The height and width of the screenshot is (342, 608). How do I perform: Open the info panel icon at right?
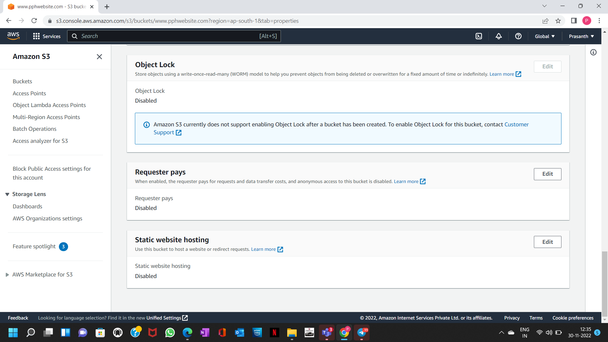tap(593, 52)
